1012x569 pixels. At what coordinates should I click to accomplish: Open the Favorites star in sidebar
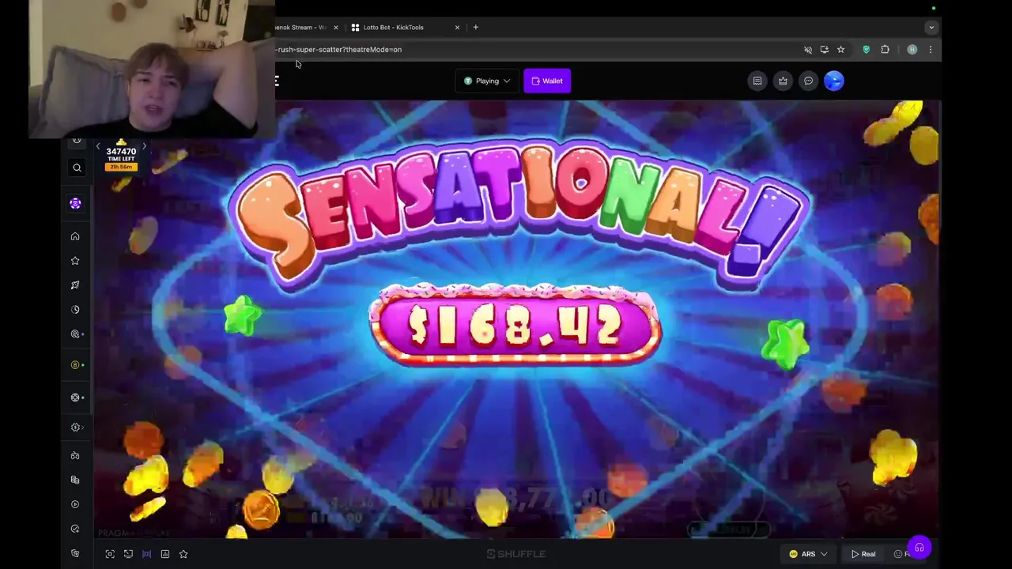(75, 261)
